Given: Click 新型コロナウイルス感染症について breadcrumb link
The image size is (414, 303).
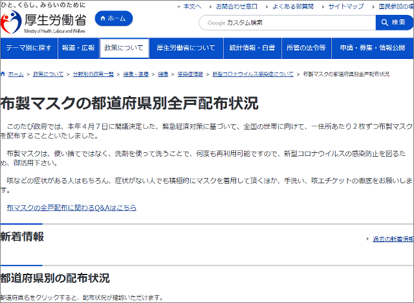Looking at the screenshot, I should tap(252, 74).
